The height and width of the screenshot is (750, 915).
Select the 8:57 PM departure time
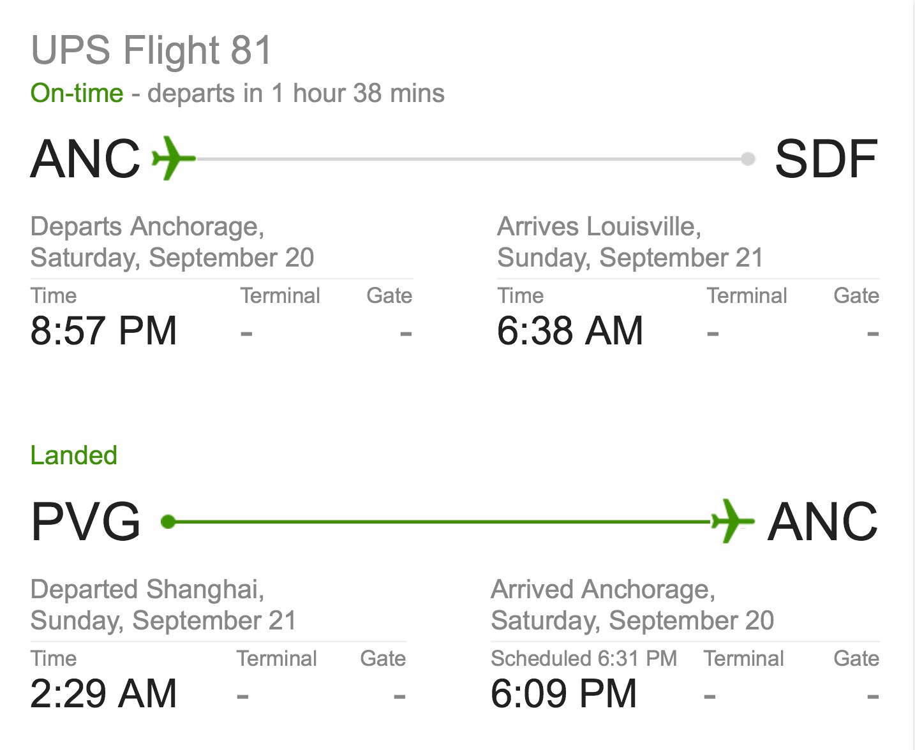[104, 330]
